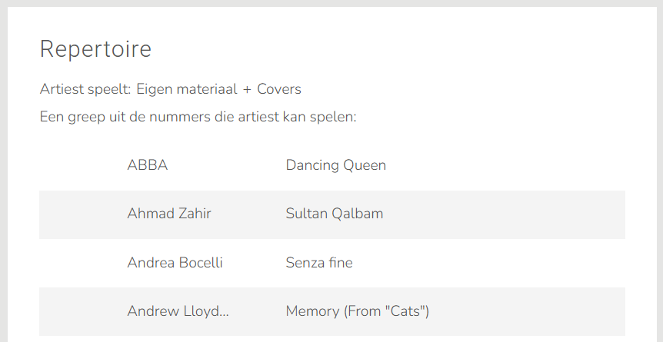Select the Senza fine song title
The width and height of the screenshot is (663, 342).
tap(318, 263)
